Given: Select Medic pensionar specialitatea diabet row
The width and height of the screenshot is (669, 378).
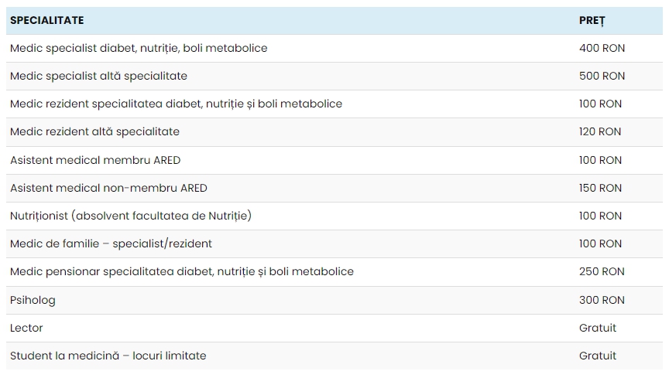Looking at the screenshot, I should click(x=182, y=271).
